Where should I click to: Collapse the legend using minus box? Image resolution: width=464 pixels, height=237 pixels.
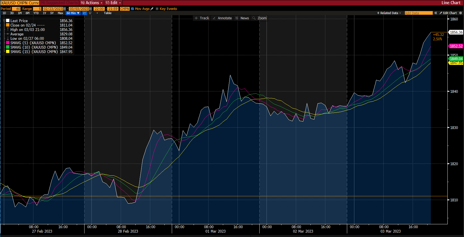[4, 21]
